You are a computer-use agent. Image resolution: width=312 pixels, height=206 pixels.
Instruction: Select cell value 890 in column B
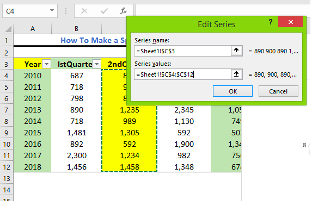point(76,110)
